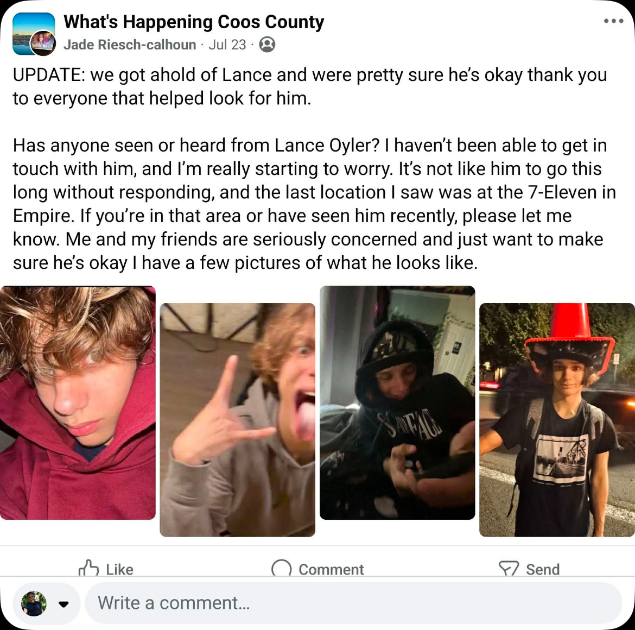Click the Like button label

[x=119, y=569]
